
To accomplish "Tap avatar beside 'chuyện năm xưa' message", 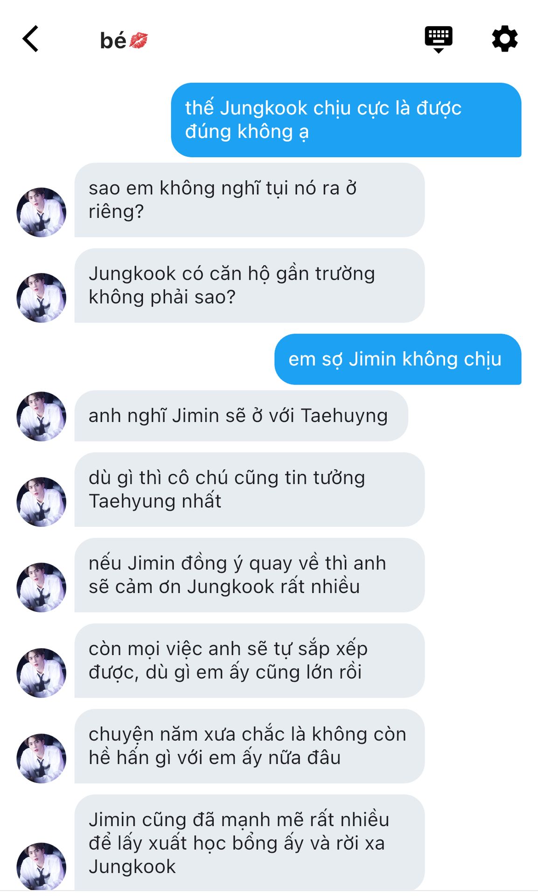I will [x=41, y=758].
